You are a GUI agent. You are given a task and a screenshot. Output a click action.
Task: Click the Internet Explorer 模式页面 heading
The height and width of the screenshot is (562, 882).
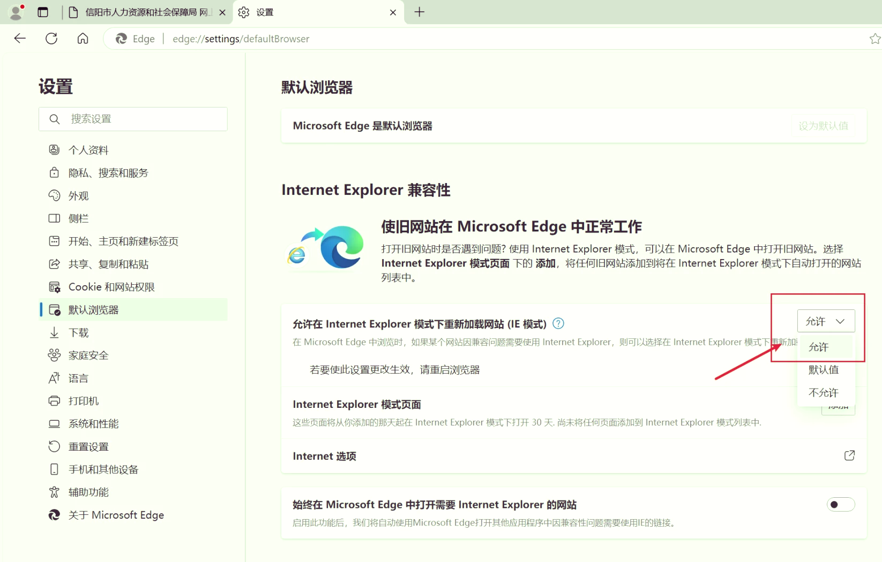(357, 404)
